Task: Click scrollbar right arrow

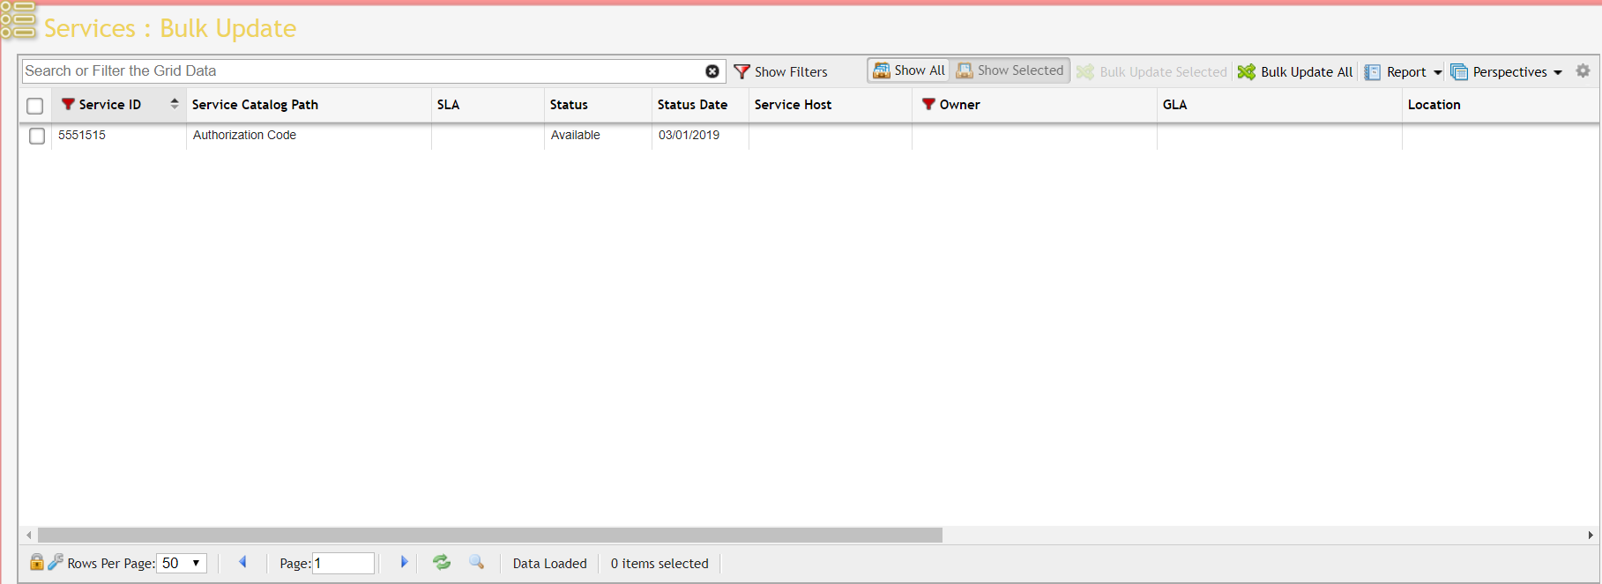Action: coord(1591,535)
